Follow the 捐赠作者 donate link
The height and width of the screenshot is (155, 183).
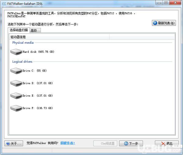(x=68, y=143)
